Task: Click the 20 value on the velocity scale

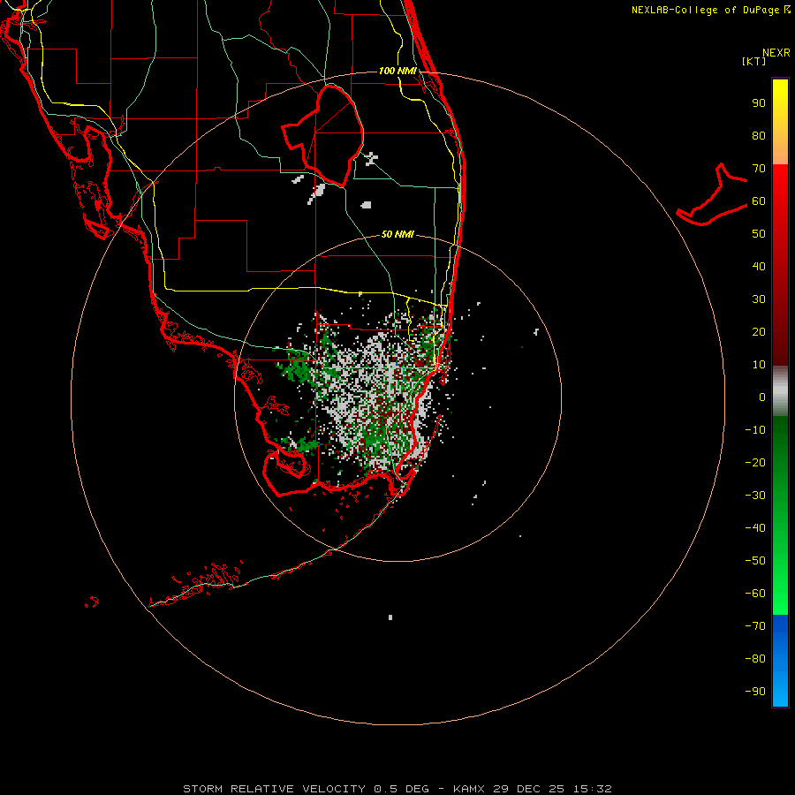Action: (x=759, y=331)
